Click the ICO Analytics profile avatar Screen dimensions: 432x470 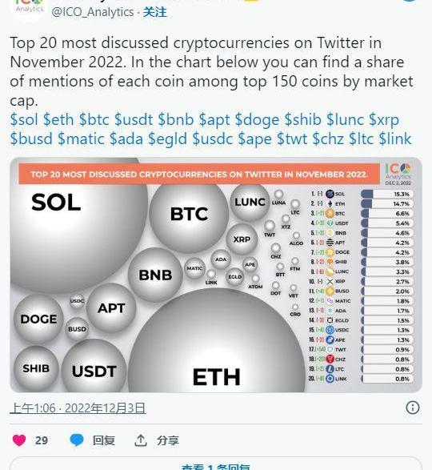pos(30,9)
